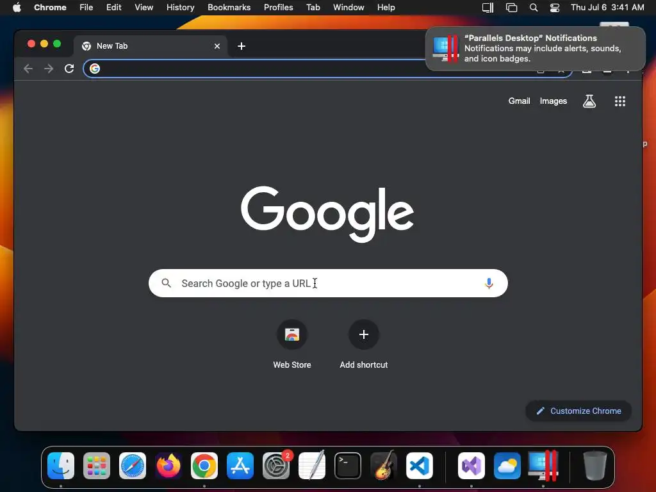Open Search Labs flask icon
The height and width of the screenshot is (492, 656).
coord(589,101)
